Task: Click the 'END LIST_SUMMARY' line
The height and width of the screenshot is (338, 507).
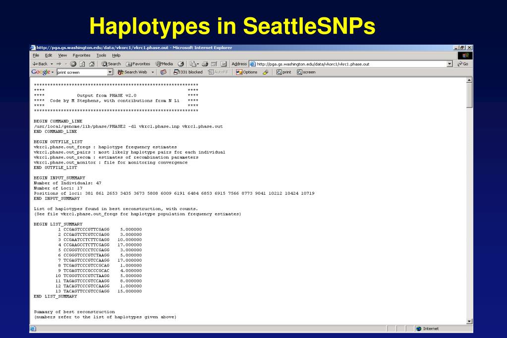Action: [x=56, y=296]
